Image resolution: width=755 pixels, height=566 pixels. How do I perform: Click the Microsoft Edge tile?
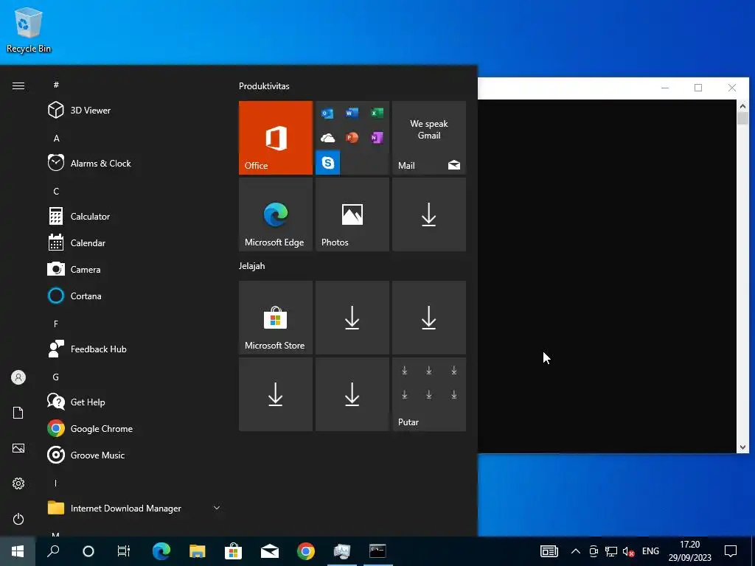[276, 214]
